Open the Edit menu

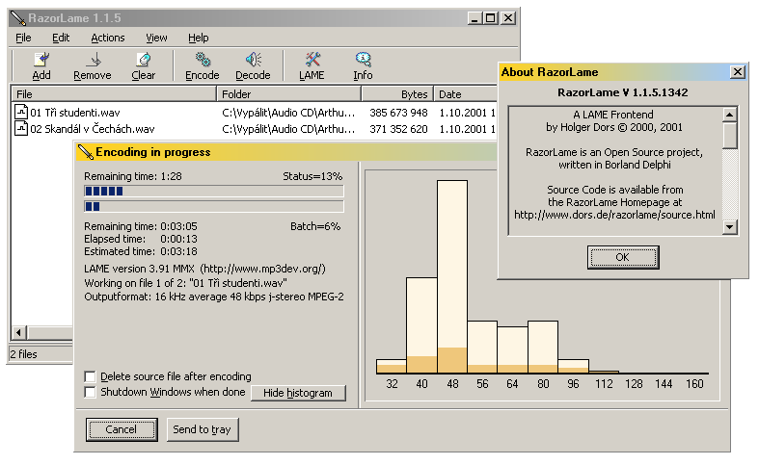click(x=61, y=38)
